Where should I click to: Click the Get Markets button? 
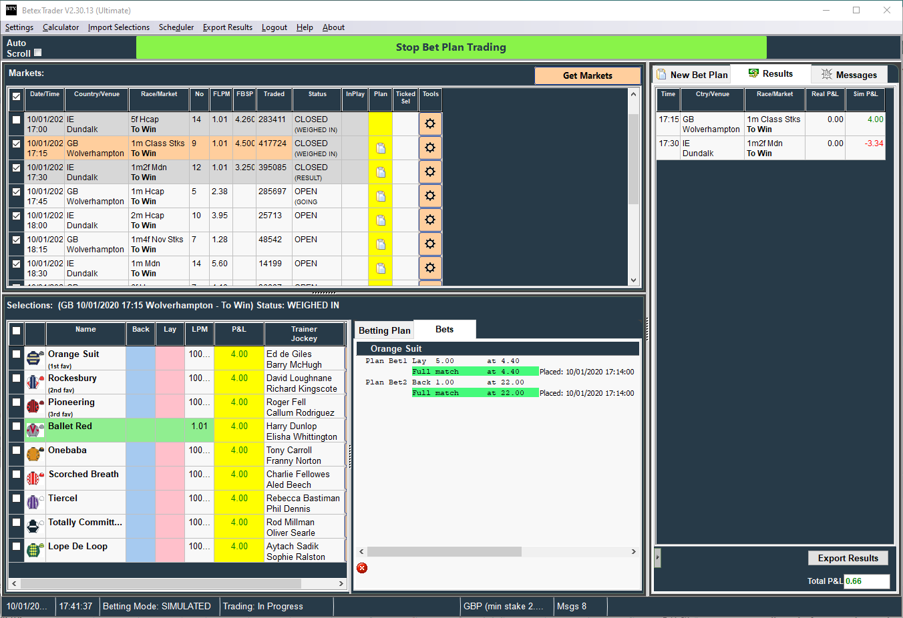tap(587, 75)
